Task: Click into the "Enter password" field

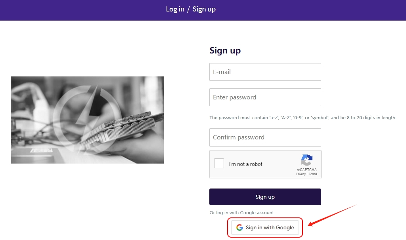Action: tap(265, 97)
